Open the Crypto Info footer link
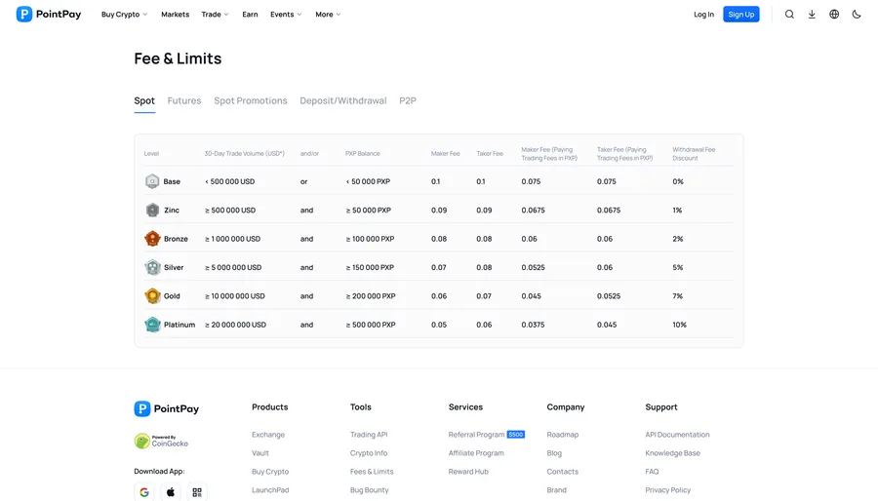This screenshot has height=501, width=878. click(369, 453)
